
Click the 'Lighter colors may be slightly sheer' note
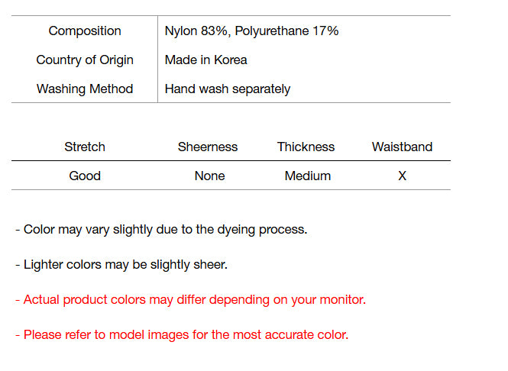[x=121, y=265]
